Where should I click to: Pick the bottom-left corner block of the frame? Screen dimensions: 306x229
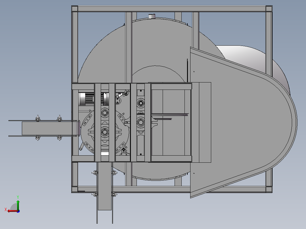pos(75,189)
